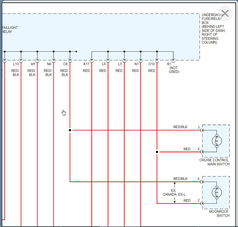This screenshot has width=238, height=227.
Task: Click the CRUISE CONTROL MAIN SWITCH label
Action: pos(214,162)
